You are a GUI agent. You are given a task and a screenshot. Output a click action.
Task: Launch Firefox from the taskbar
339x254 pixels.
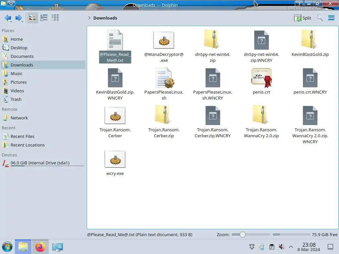pyautogui.click(x=40, y=247)
